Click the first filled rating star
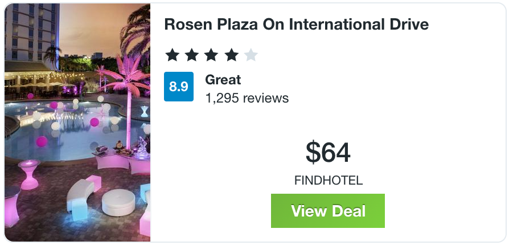509x245 pixels. point(172,55)
